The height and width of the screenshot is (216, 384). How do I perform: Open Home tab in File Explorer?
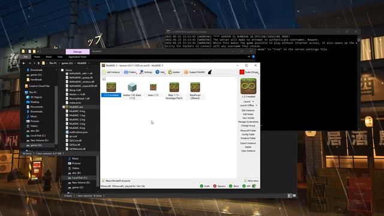(37, 57)
